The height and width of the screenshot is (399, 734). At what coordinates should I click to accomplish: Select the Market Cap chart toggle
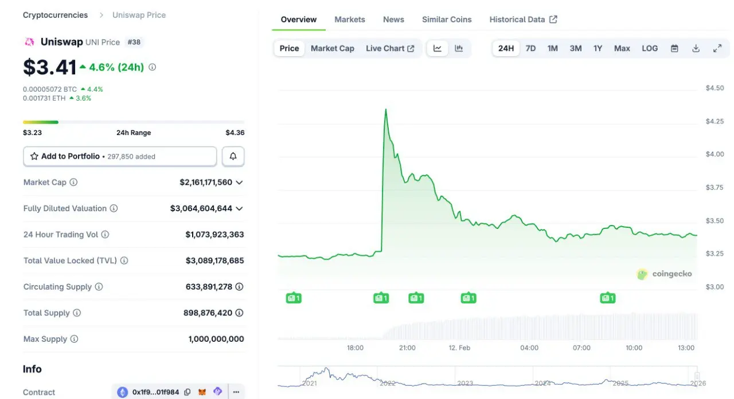[x=333, y=48]
